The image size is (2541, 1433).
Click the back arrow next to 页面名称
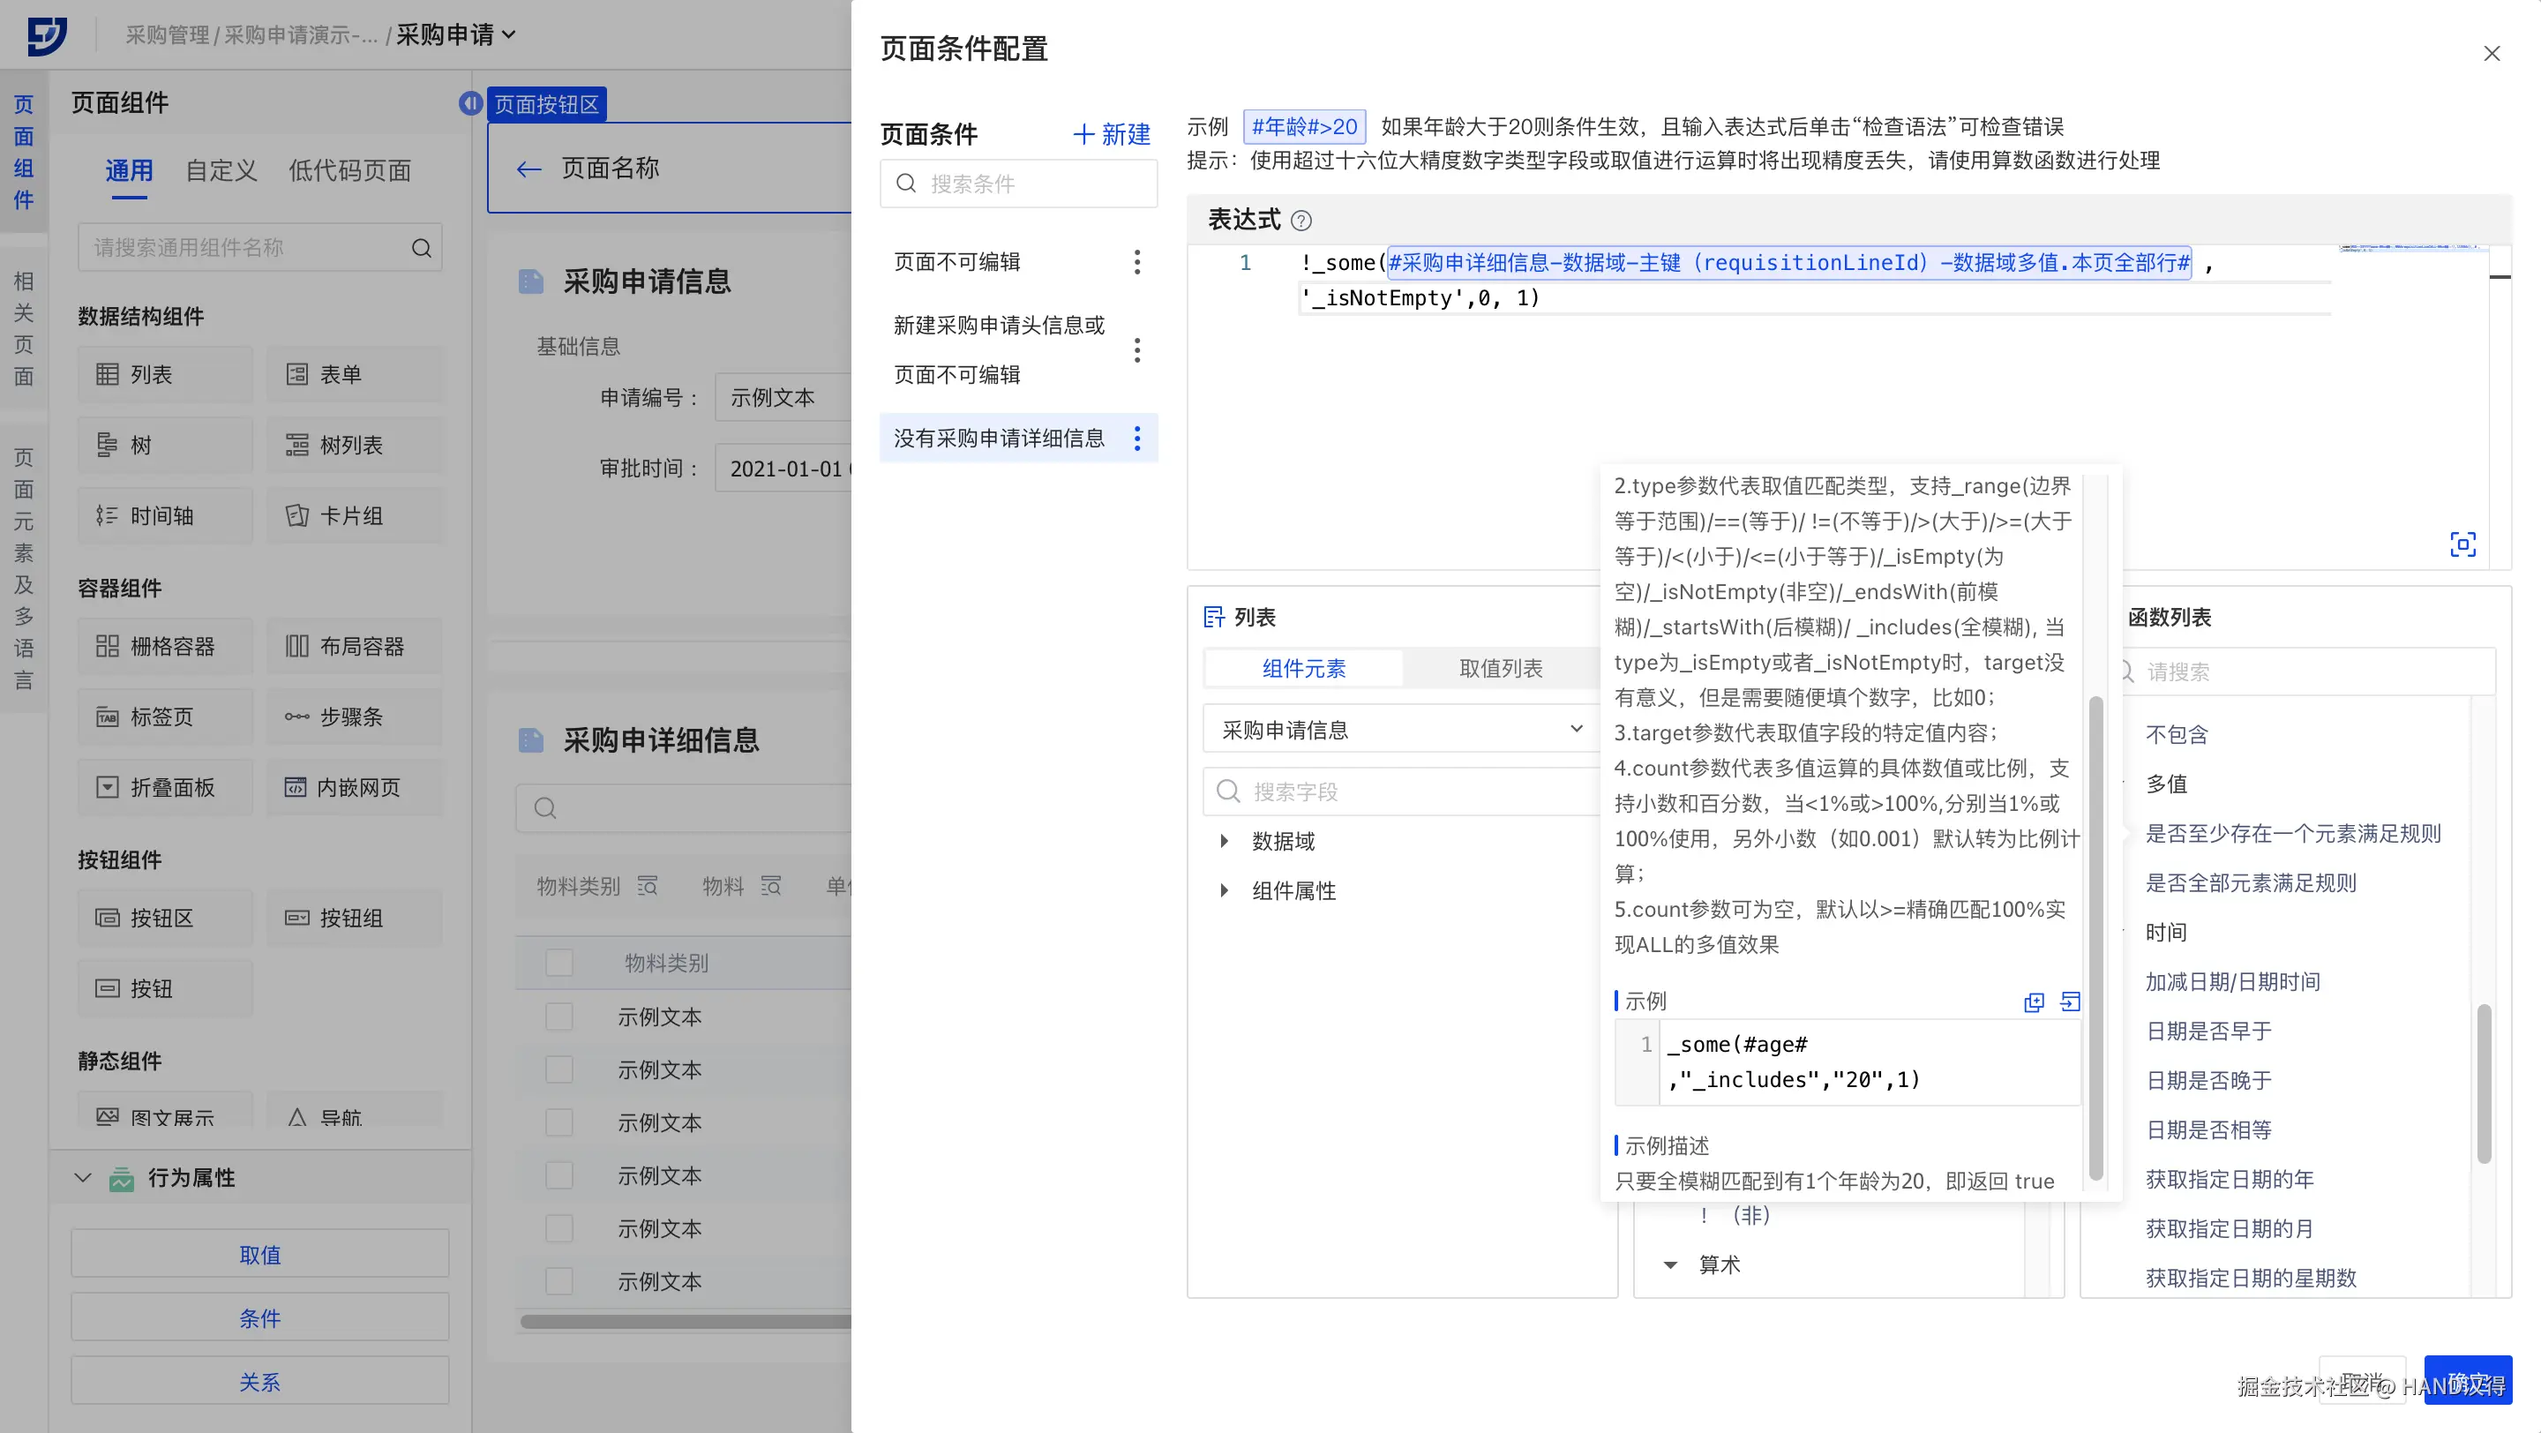point(528,169)
